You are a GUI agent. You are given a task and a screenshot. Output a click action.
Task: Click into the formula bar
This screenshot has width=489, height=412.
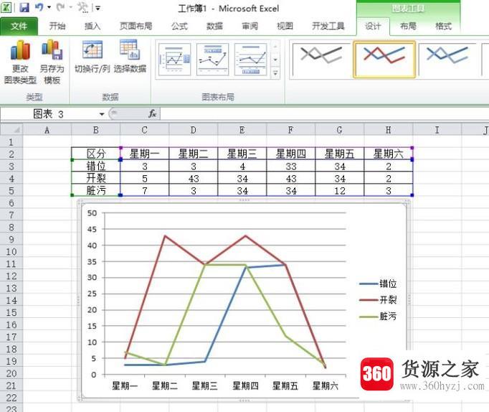point(324,114)
